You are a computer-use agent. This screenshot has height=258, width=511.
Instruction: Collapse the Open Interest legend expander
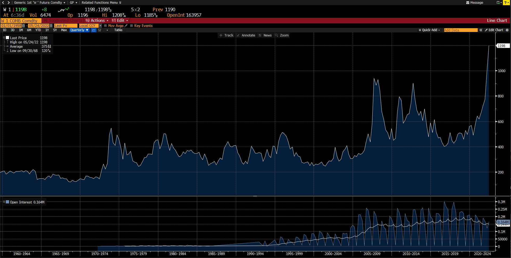tap(4, 202)
